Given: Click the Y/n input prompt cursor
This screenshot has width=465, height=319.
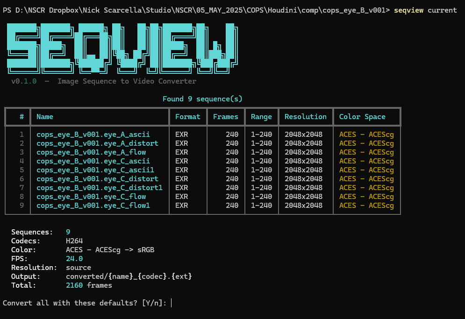Looking at the screenshot, I should pyautogui.click(x=172, y=303).
